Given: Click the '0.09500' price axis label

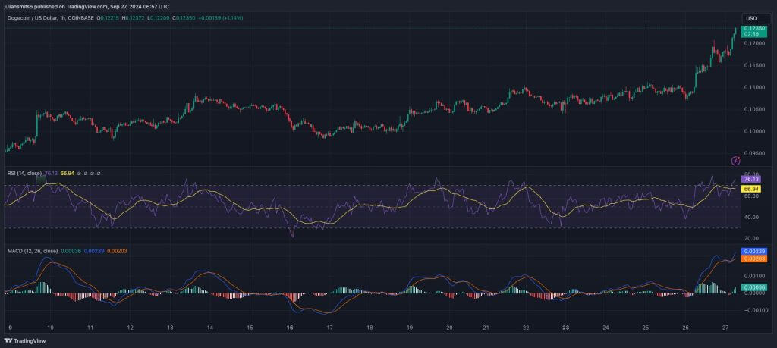Looking at the screenshot, I should (x=753, y=153).
